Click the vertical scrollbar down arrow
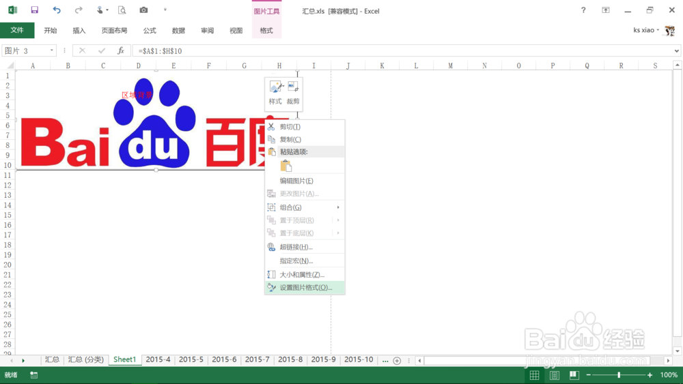This screenshot has height=384, width=683. click(678, 351)
